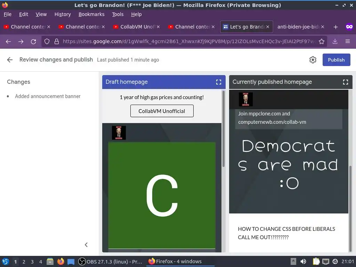Switch to OBS 27.1.3 window

110,261
